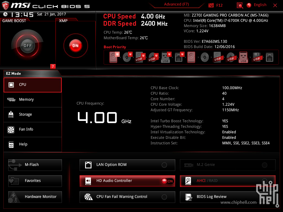Click the Memory Size 16384MB text
This screenshot has width=283, height=212.
[205, 26]
